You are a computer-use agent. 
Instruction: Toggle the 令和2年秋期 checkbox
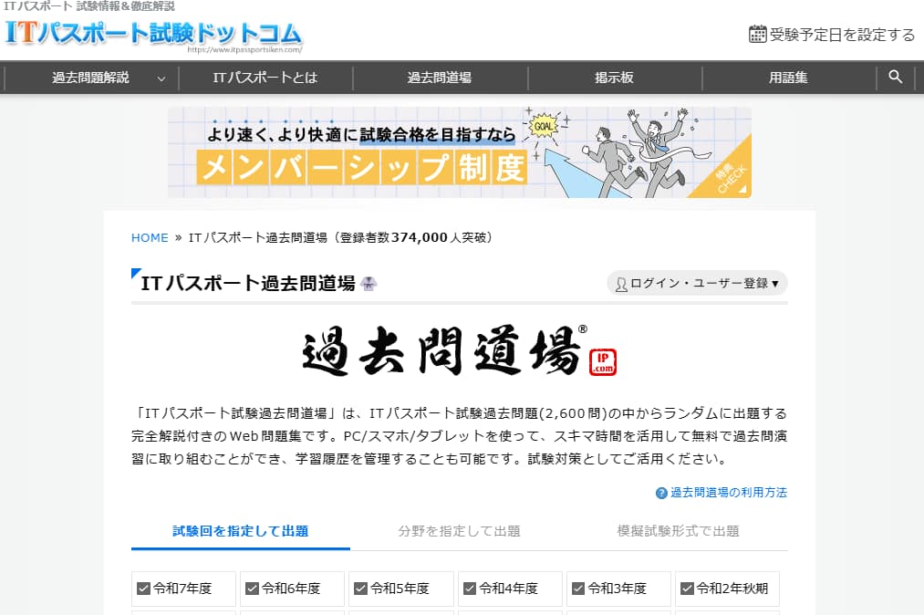click(x=687, y=589)
